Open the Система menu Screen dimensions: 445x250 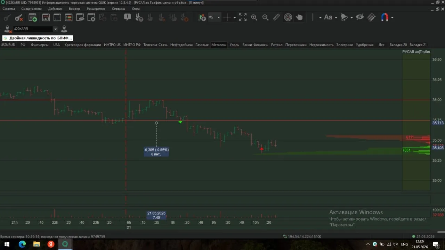8,9
